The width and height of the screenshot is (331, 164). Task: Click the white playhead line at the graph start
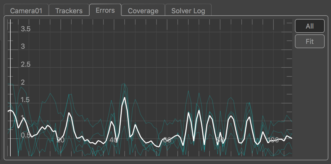tap(10, 88)
